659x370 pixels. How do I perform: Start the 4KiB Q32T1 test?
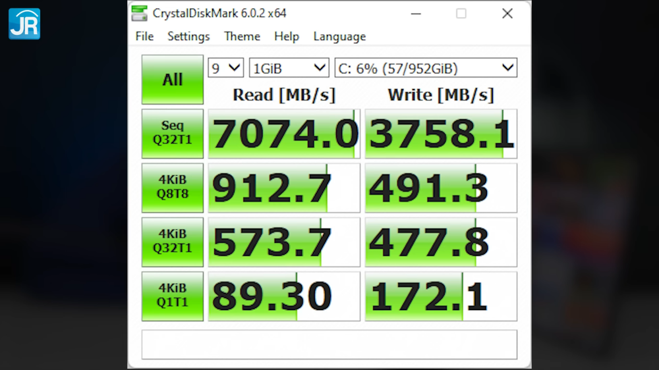point(172,242)
